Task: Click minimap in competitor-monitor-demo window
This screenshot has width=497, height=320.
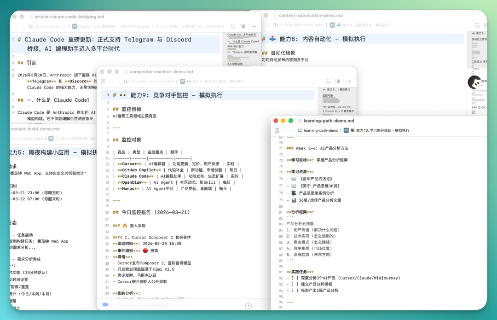Action: [x=338, y=101]
